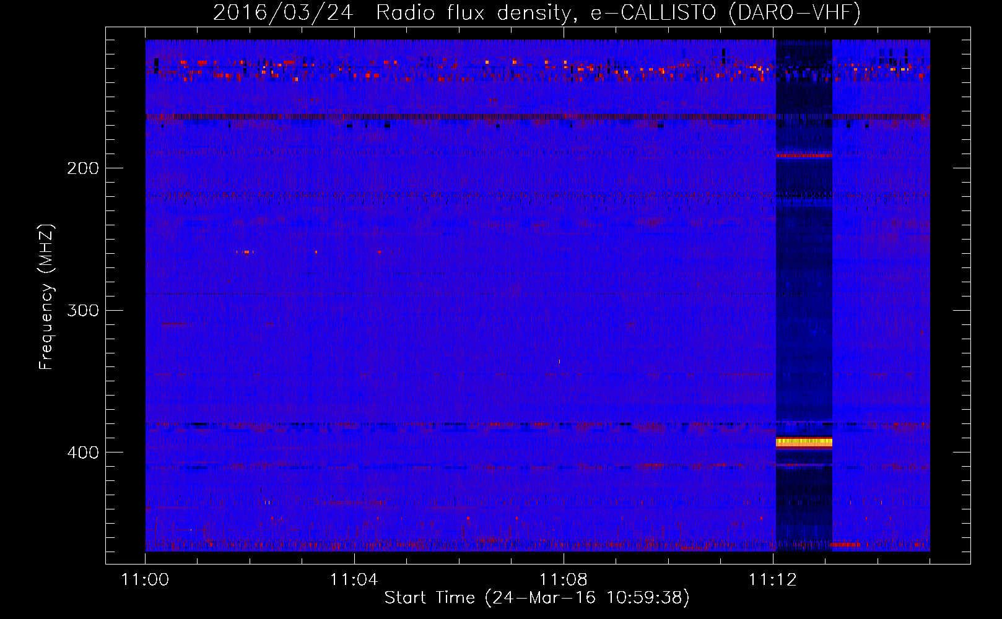Viewport: 1002px width, 619px height.
Task: Click the 200 frequency tick label
Action: point(83,168)
